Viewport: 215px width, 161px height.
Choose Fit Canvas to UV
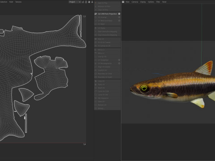point(107,46)
